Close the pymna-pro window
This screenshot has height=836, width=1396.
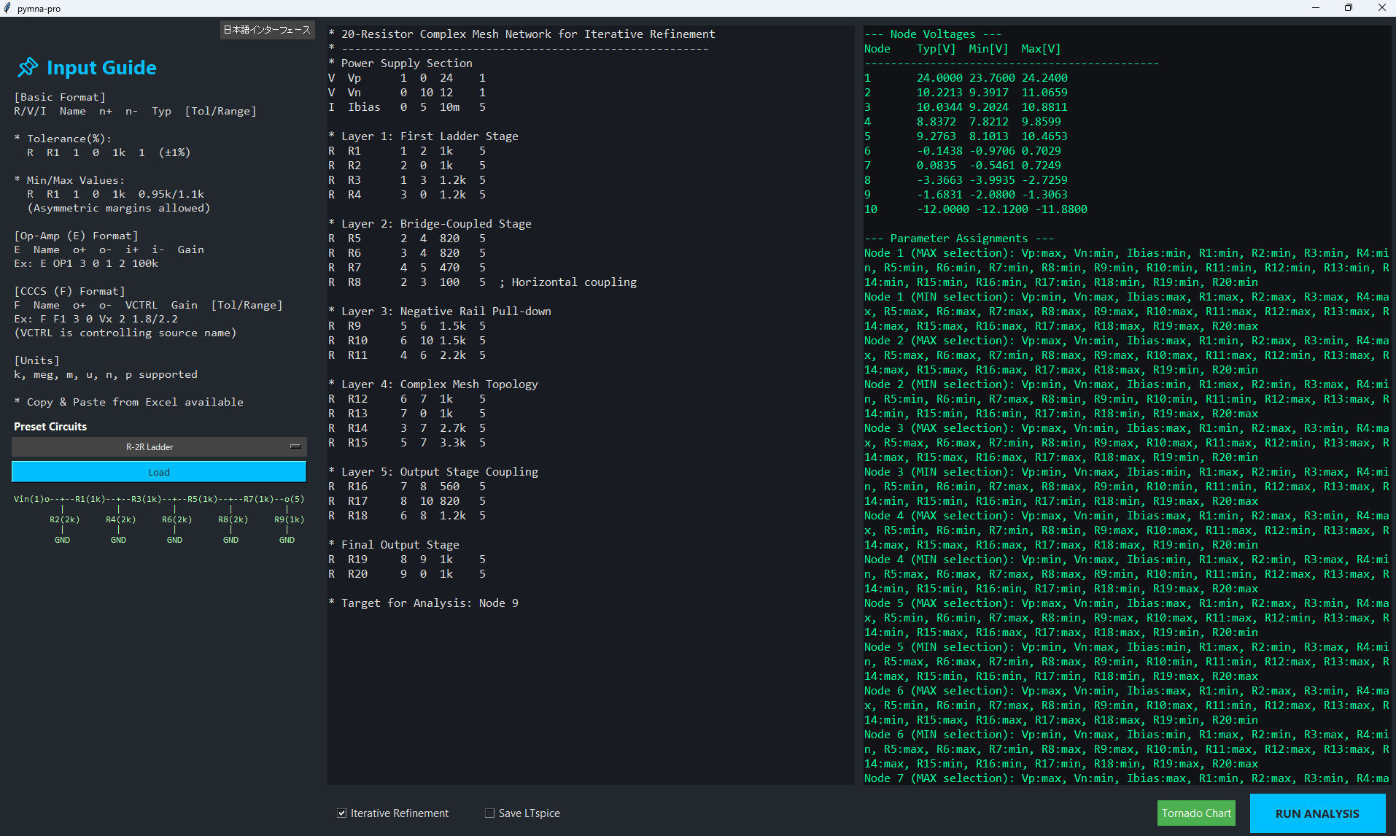click(1381, 8)
